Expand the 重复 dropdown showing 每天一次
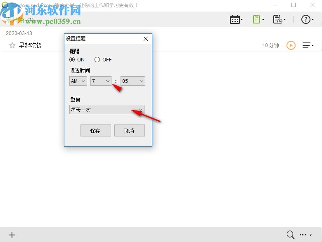Image resolution: width=322 pixels, height=242 pixels. pos(107,110)
